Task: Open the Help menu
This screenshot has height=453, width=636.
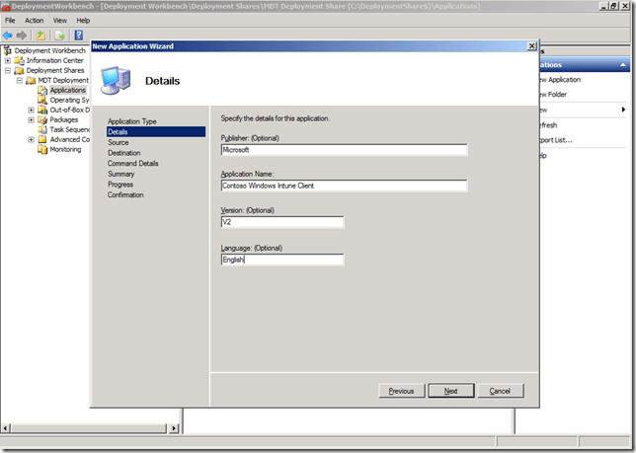Action: (83, 21)
